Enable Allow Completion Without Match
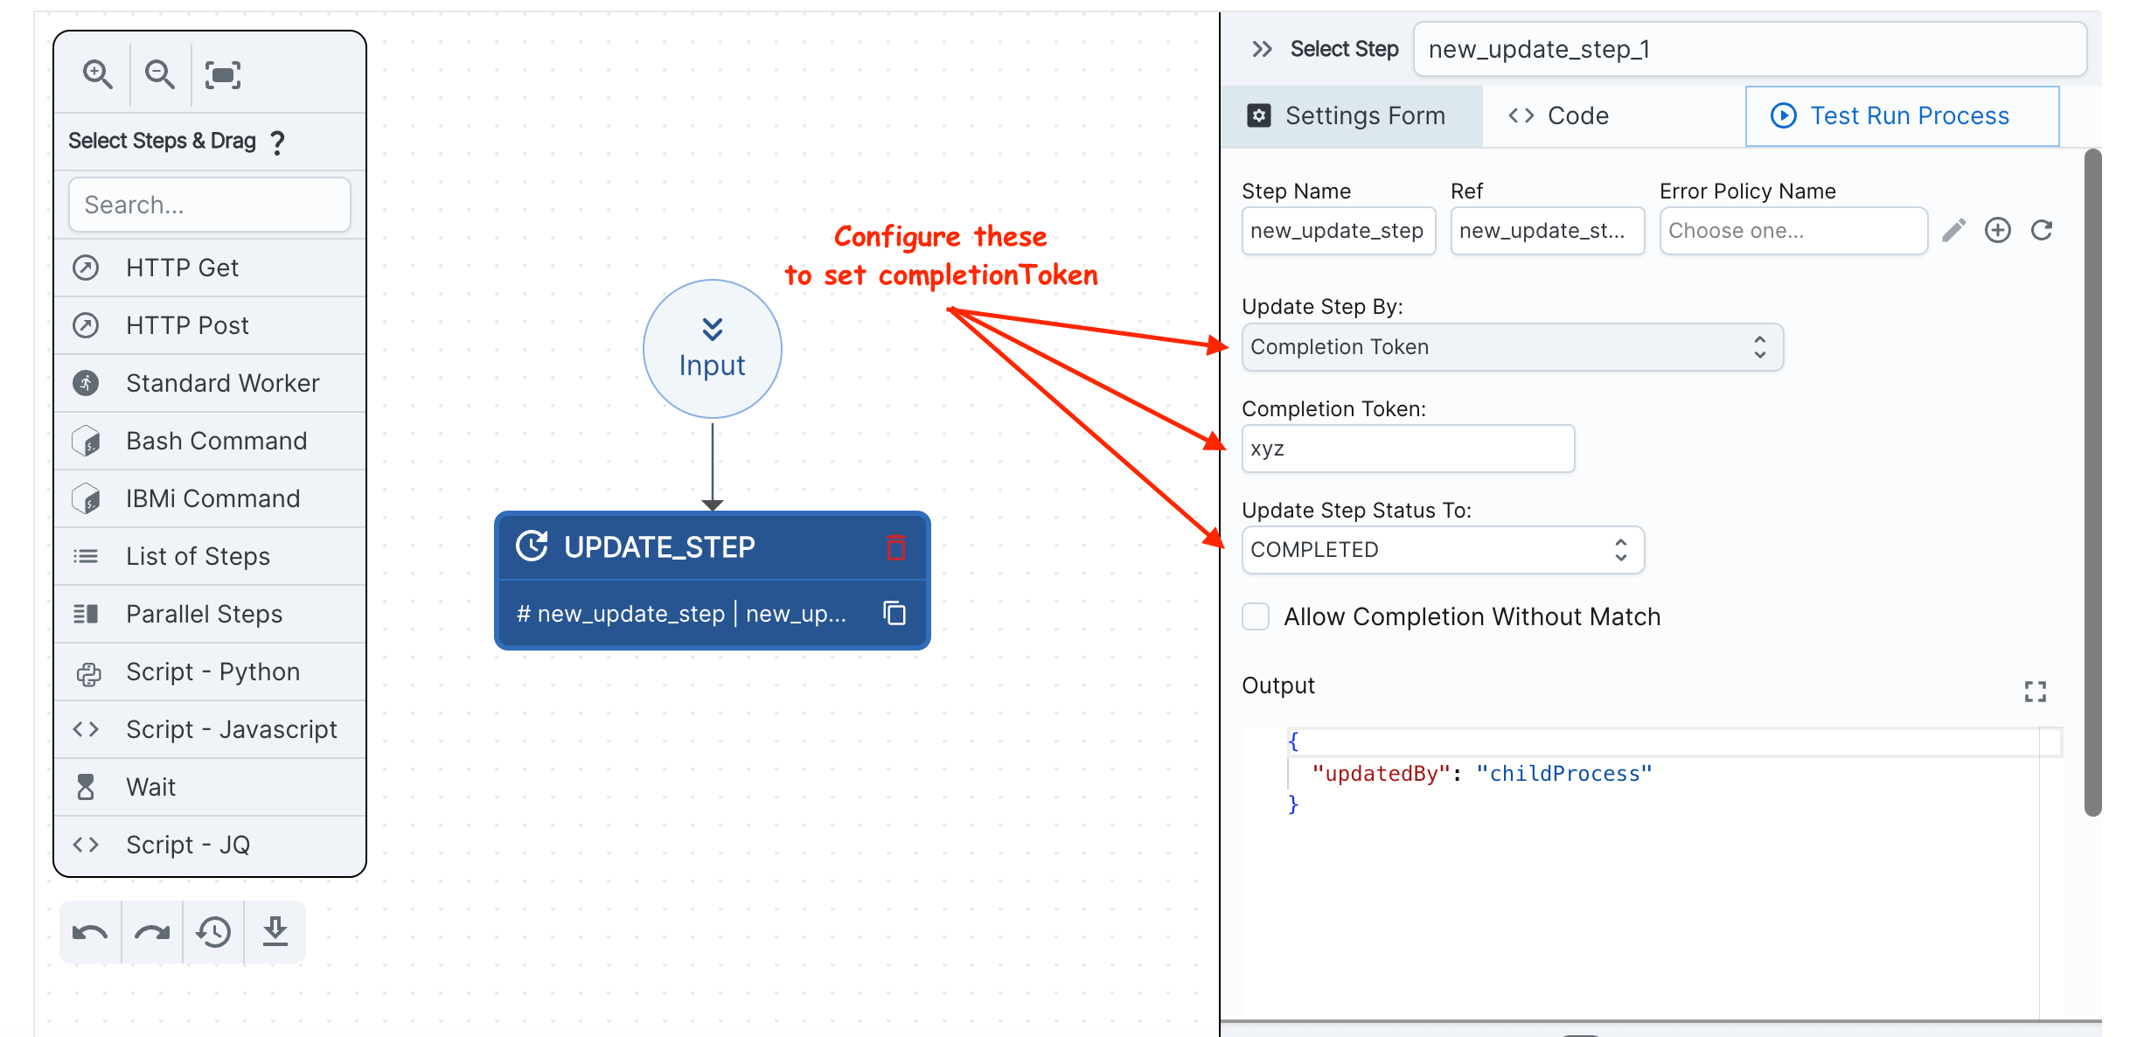The image size is (2130, 1037). coord(1255,616)
